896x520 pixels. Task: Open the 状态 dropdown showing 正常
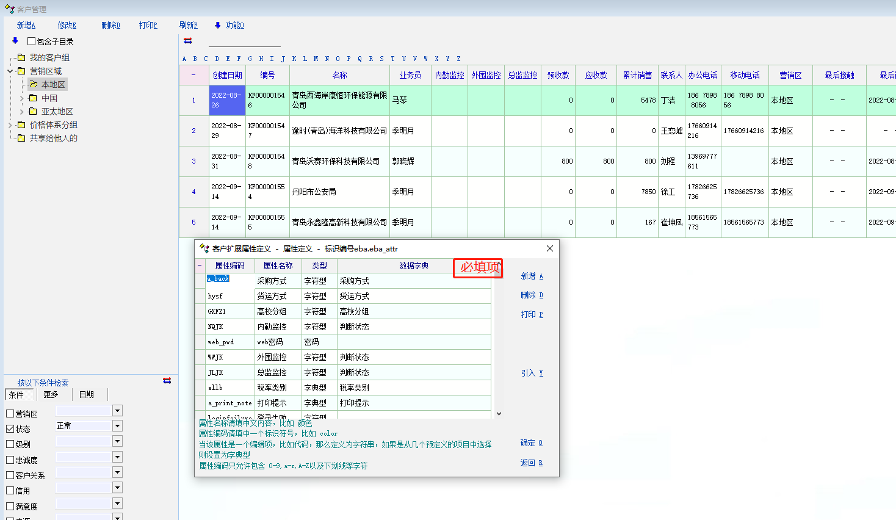click(118, 426)
